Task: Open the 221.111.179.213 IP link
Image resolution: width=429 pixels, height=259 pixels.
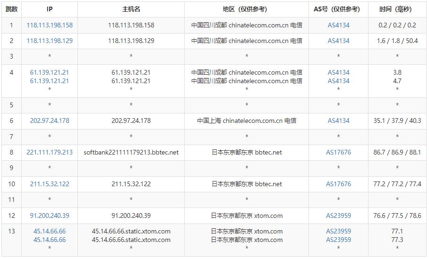Action: click(50, 153)
